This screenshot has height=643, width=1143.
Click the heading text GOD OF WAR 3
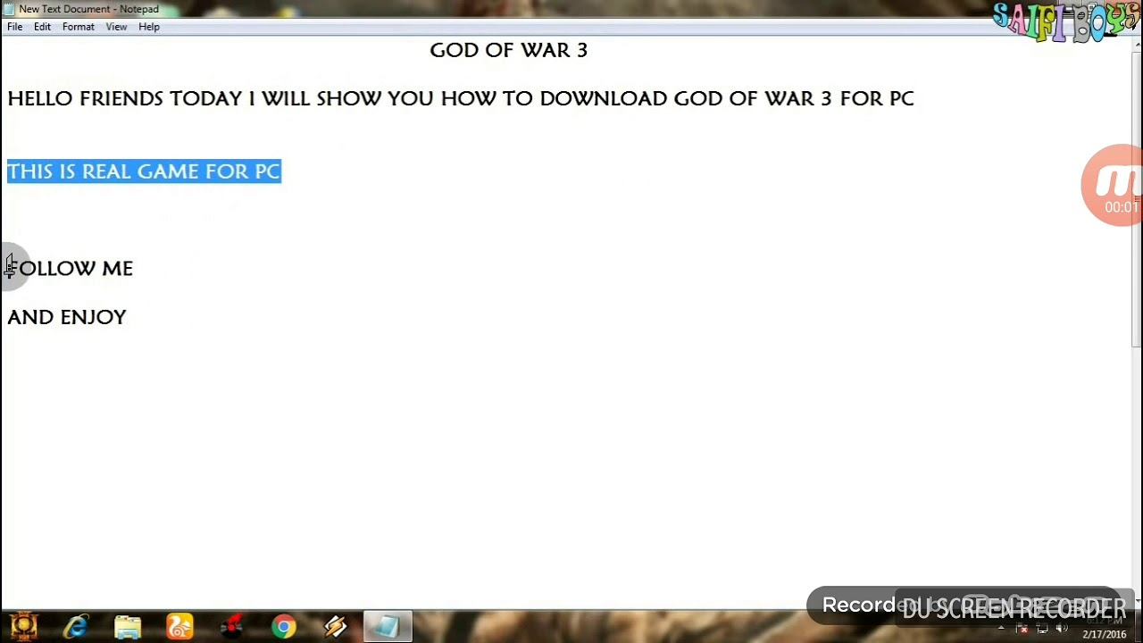coord(508,50)
